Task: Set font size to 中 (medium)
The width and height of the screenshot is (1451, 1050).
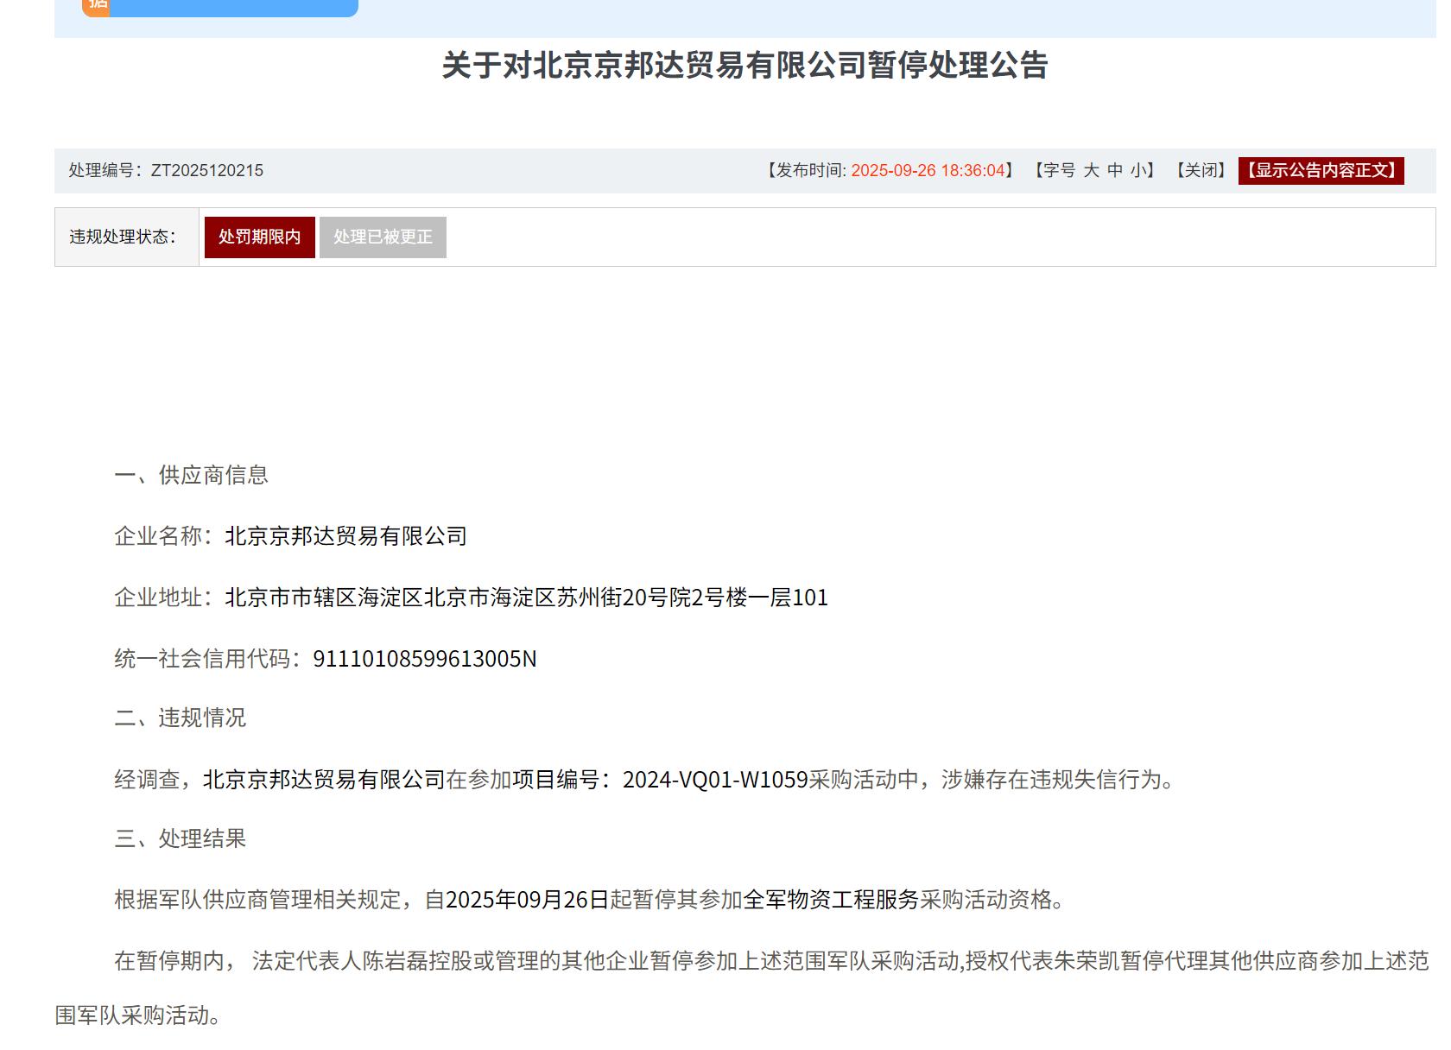Action: tap(1115, 170)
